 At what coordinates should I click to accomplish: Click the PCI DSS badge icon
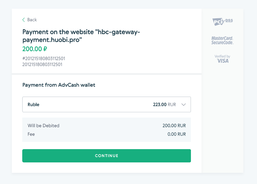point(222,22)
